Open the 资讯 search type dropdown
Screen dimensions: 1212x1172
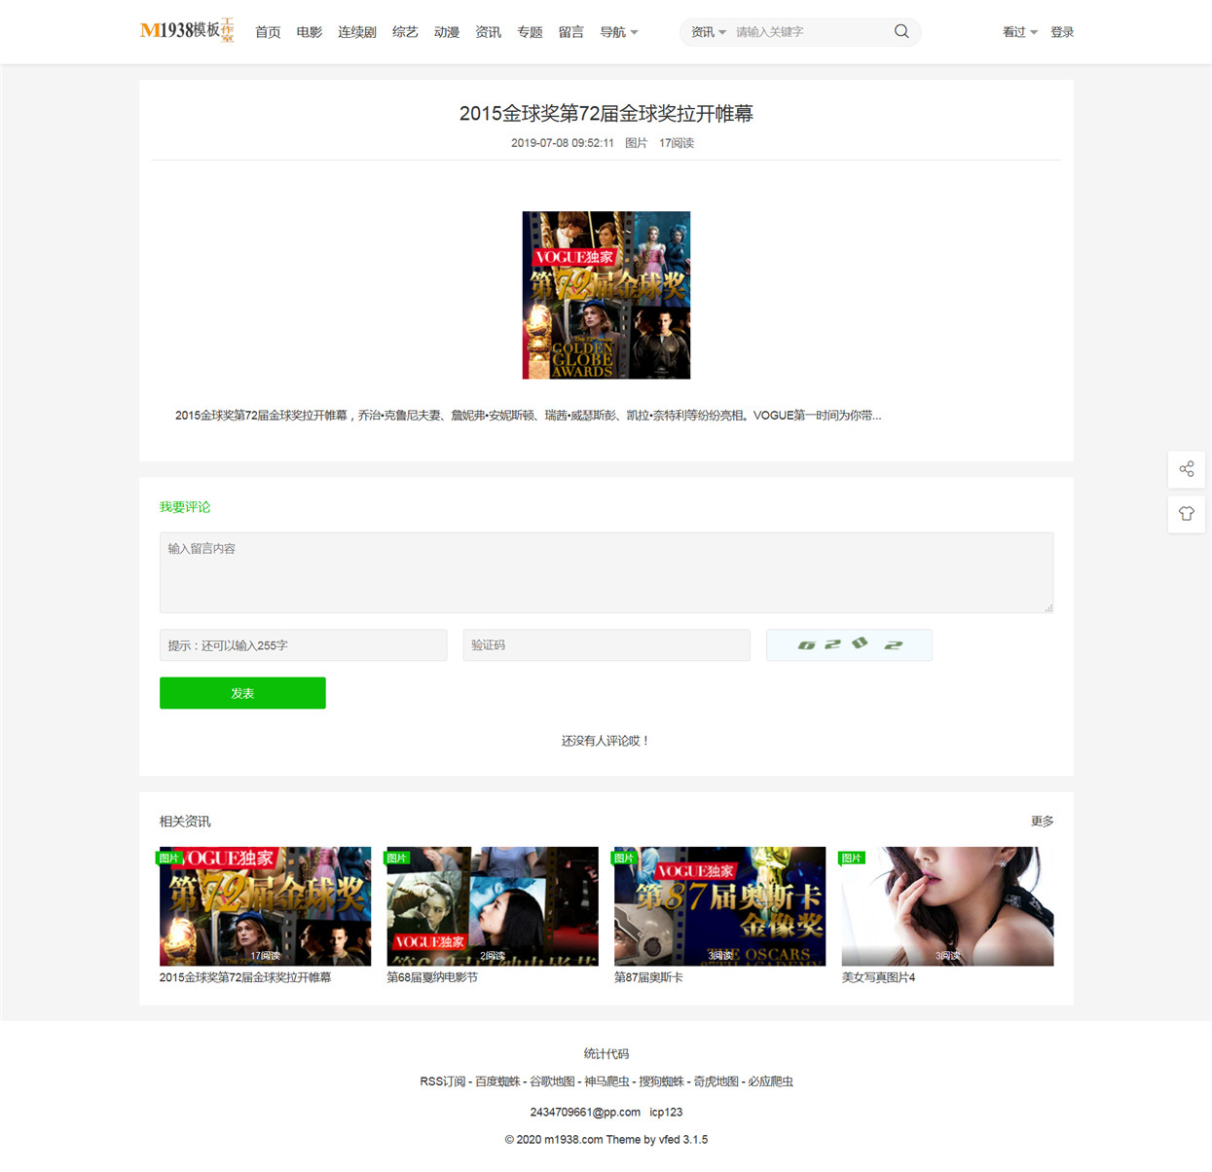pos(709,32)
